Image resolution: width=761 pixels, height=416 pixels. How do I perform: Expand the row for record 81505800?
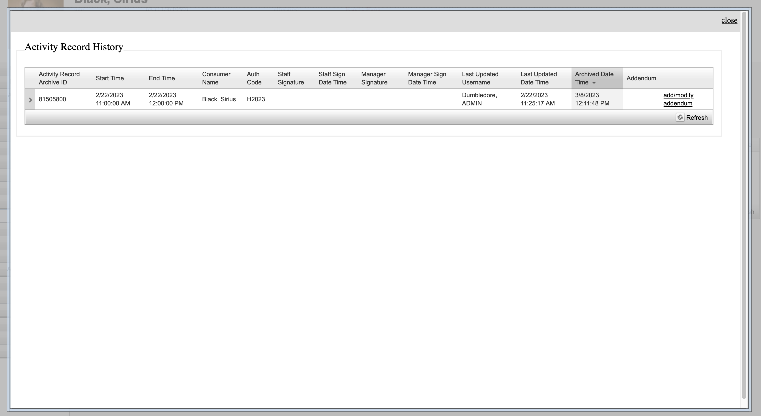click(x=30, y=100)
